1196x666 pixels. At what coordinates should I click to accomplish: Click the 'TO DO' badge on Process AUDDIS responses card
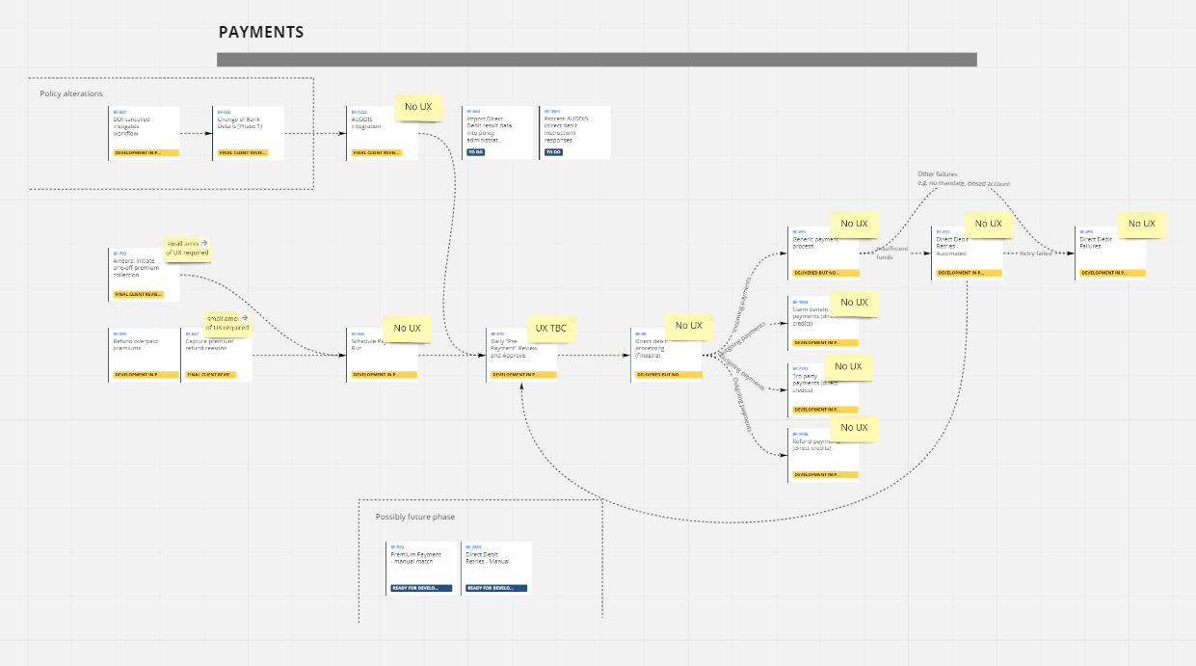click(552, 151)
